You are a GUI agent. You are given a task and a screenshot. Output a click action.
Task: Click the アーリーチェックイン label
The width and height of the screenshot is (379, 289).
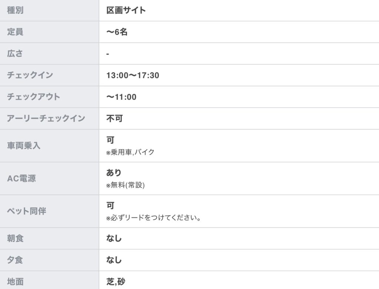[x=46, y=118]
